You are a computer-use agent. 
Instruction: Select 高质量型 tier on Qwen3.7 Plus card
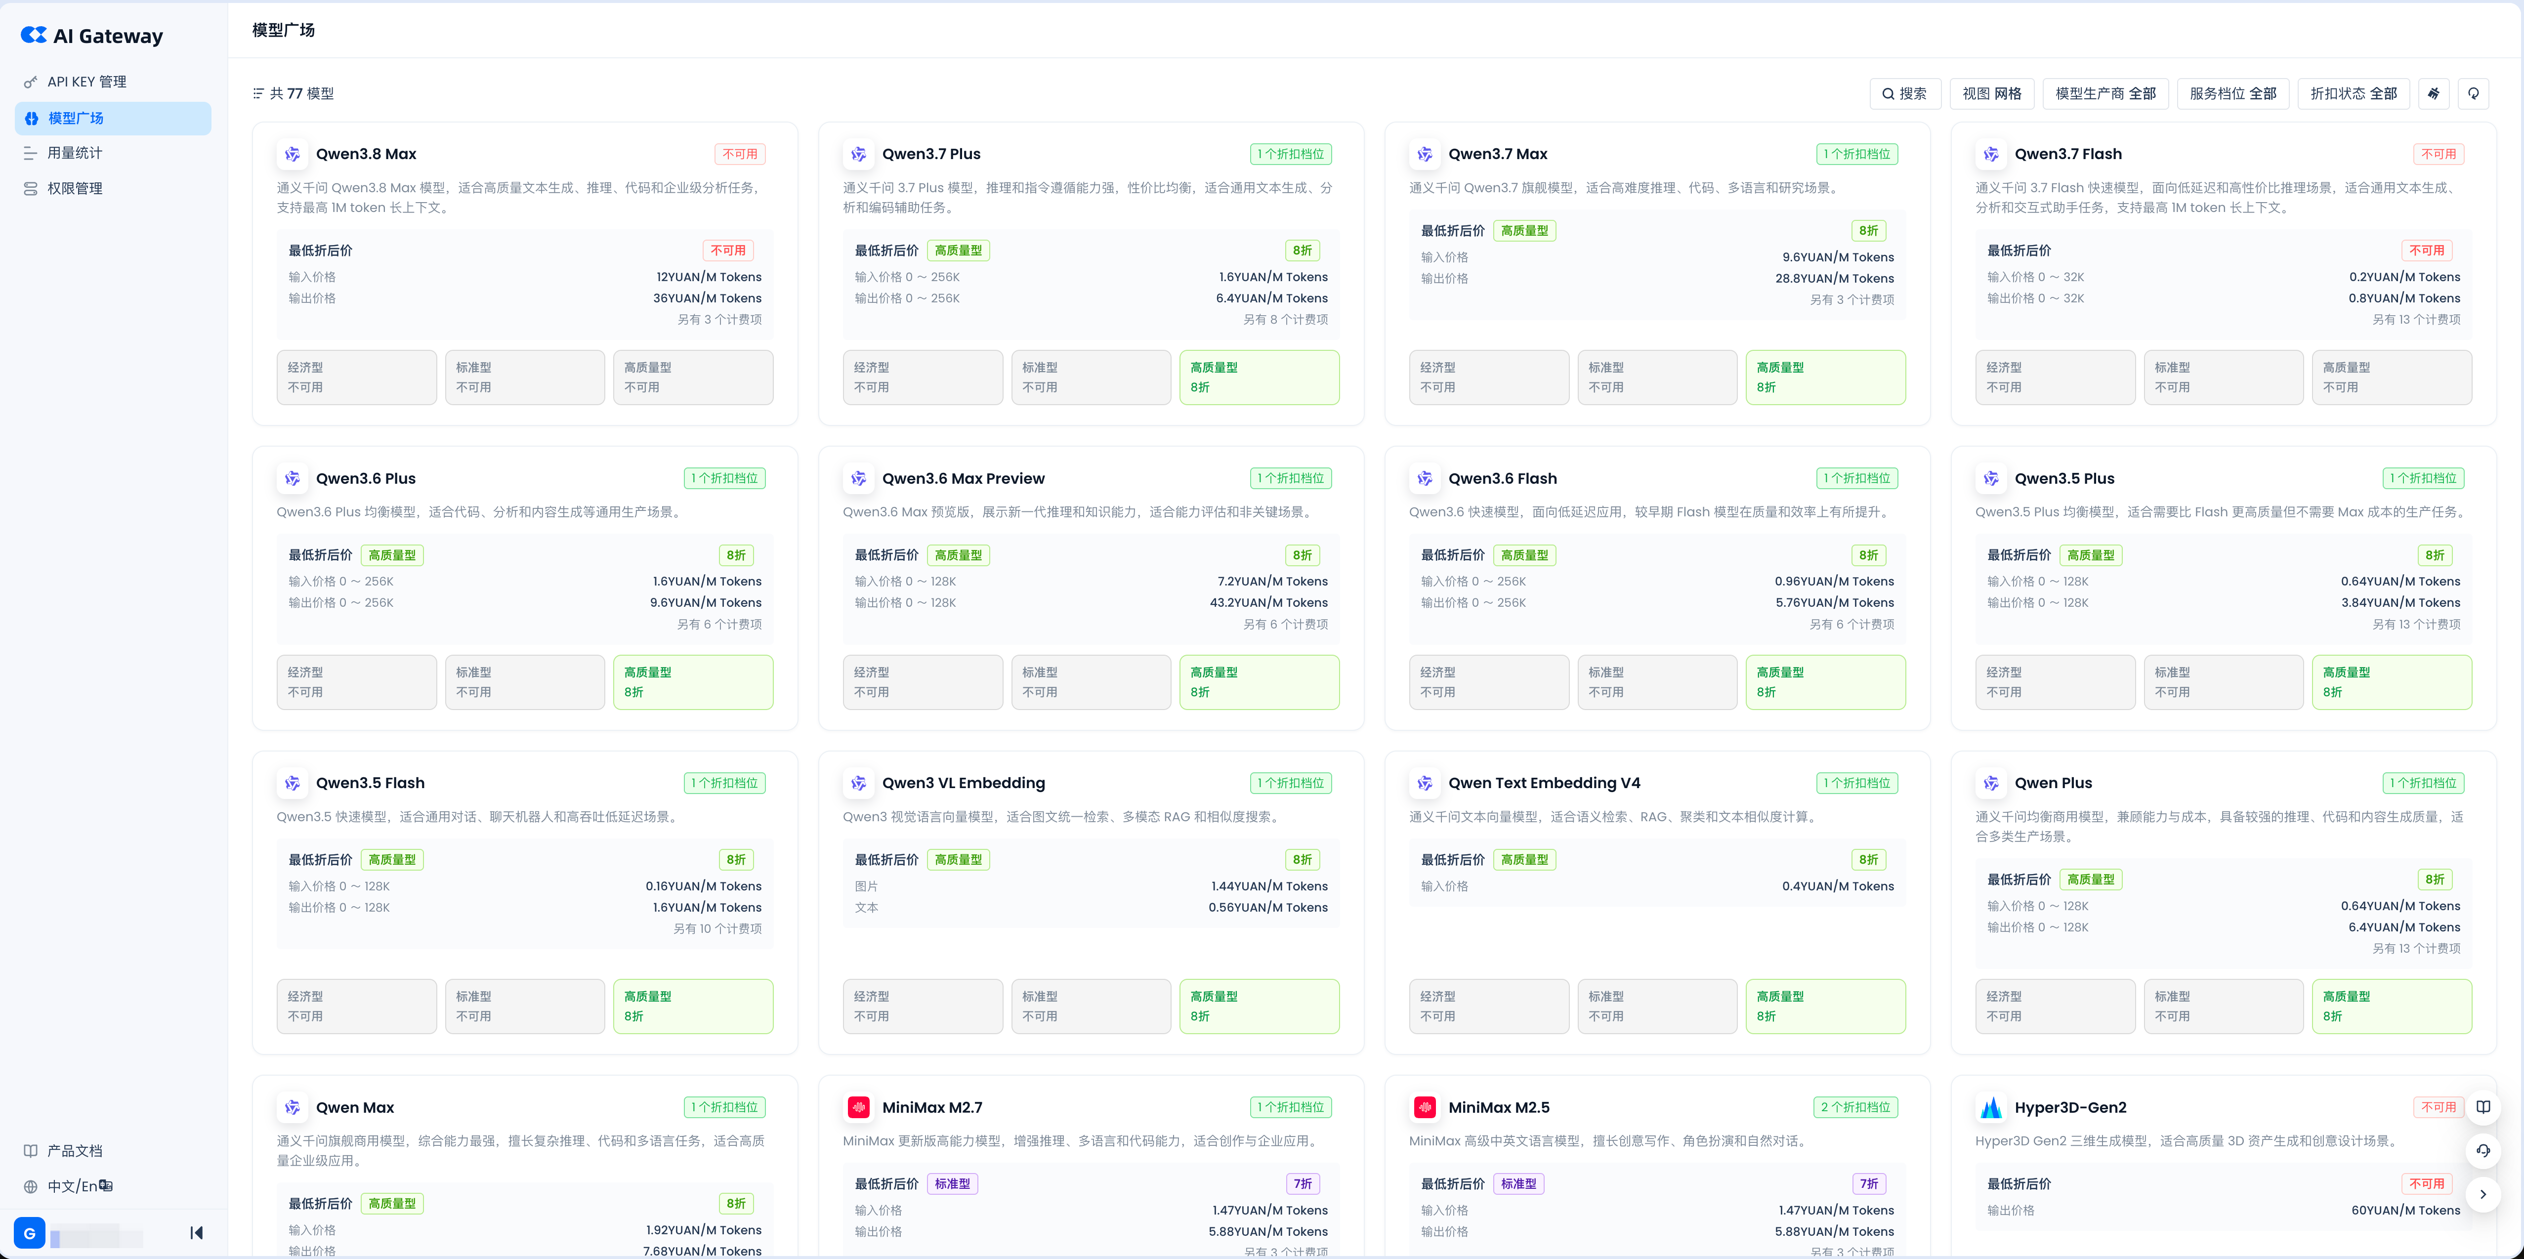1259,377
